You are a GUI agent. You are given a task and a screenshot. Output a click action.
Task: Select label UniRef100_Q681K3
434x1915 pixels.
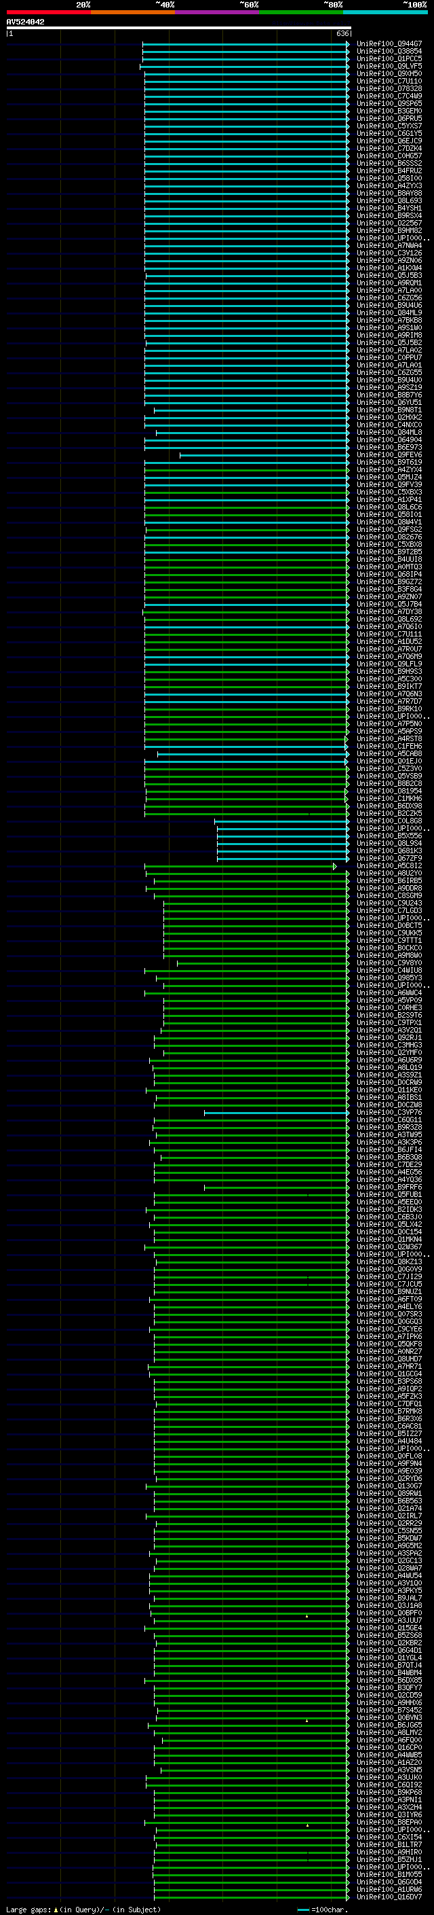(389, 851)
